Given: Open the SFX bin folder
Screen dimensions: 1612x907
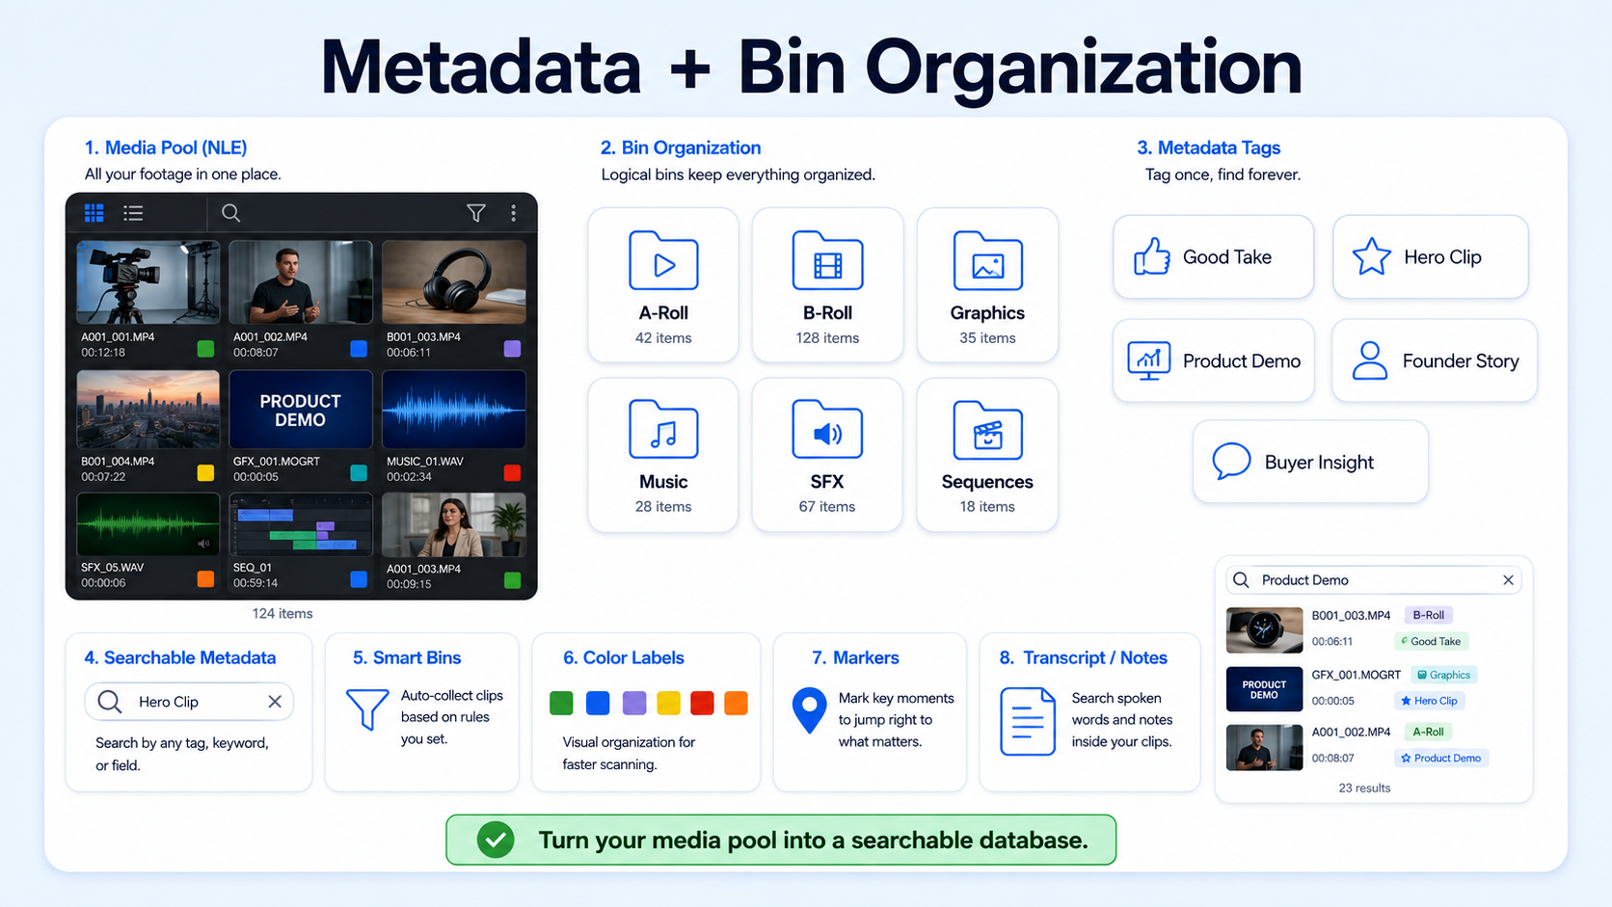Looking at the screenshot, I should tap(827, 455).
